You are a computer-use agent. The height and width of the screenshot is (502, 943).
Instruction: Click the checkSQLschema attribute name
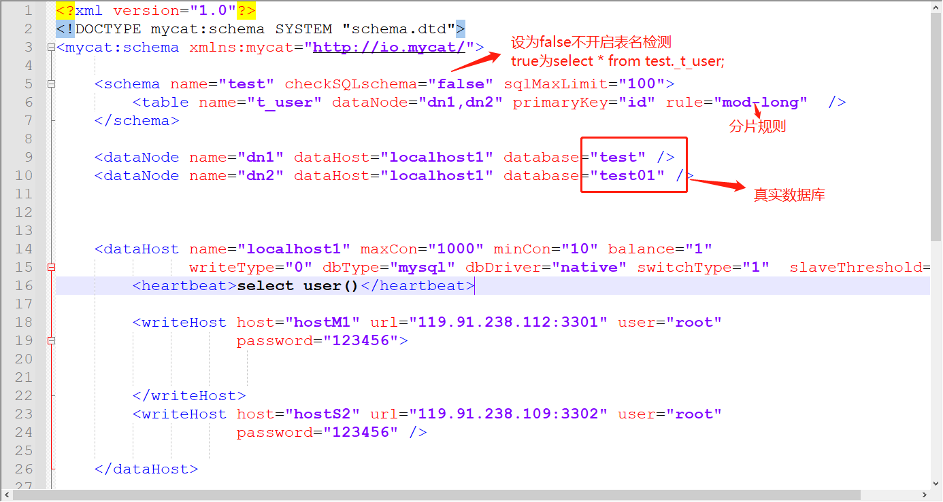coord(350,84)
